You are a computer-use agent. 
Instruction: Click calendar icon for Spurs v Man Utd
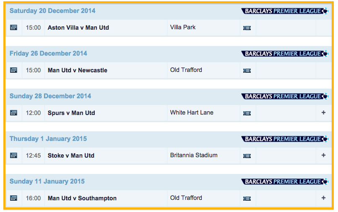[x=14, y=113]
